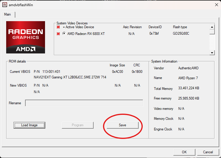Viewport: 221px width, 158px height.
Task: Click the device list scroll down arrow
Action: 212,53
